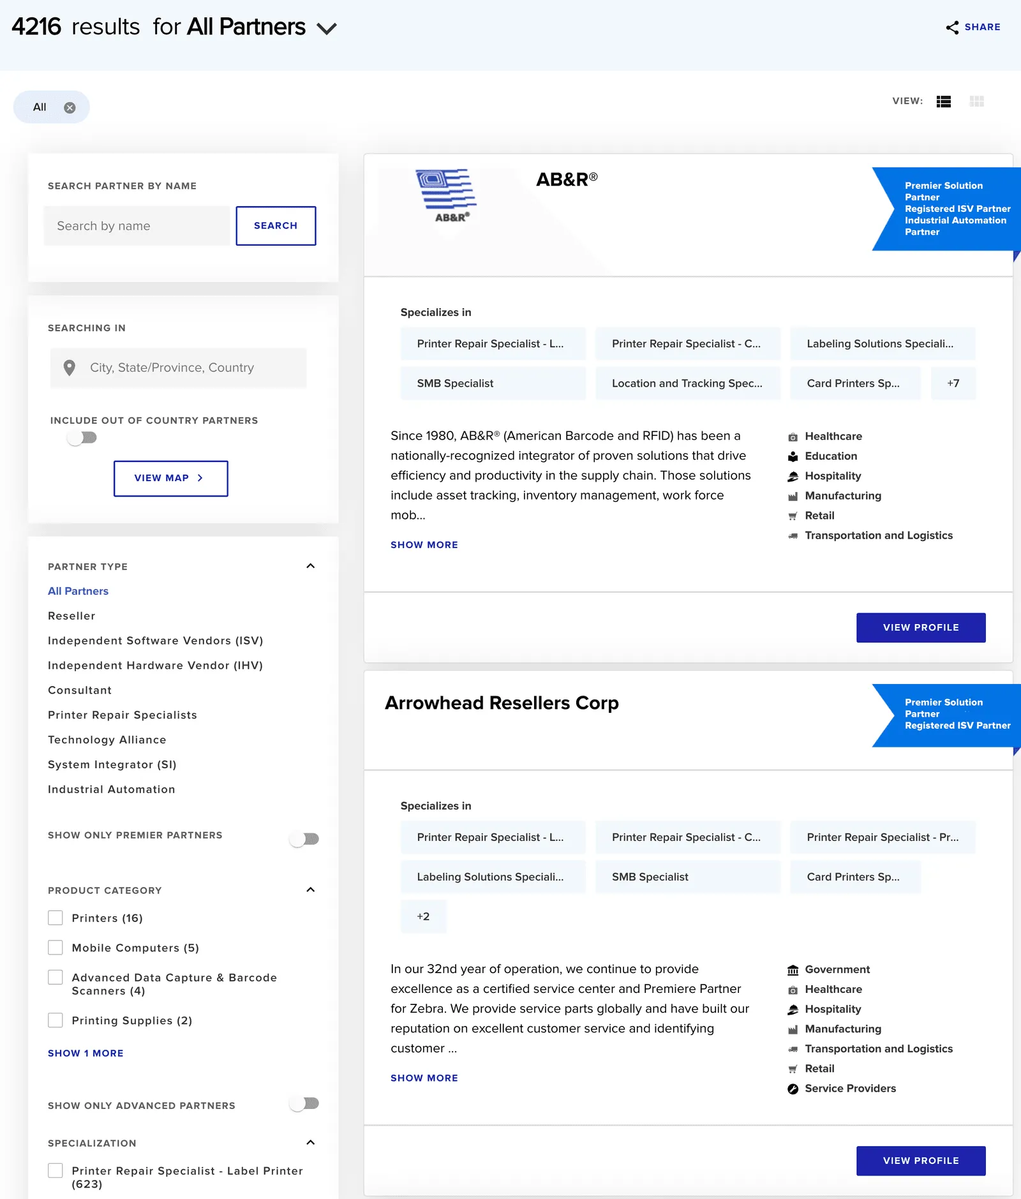Click the Retail cart icon on AB&R card
The height and width of the screenshot is (1199, 1021).
click(x=793, y=516)
